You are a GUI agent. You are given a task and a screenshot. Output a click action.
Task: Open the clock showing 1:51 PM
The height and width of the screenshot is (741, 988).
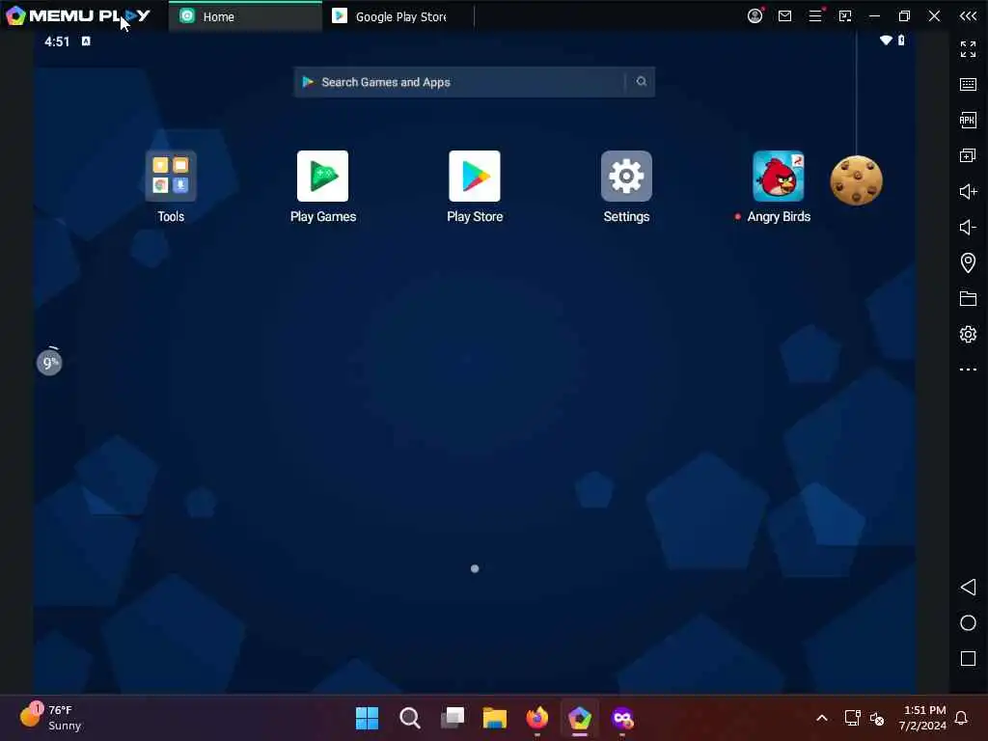[922, 718]
